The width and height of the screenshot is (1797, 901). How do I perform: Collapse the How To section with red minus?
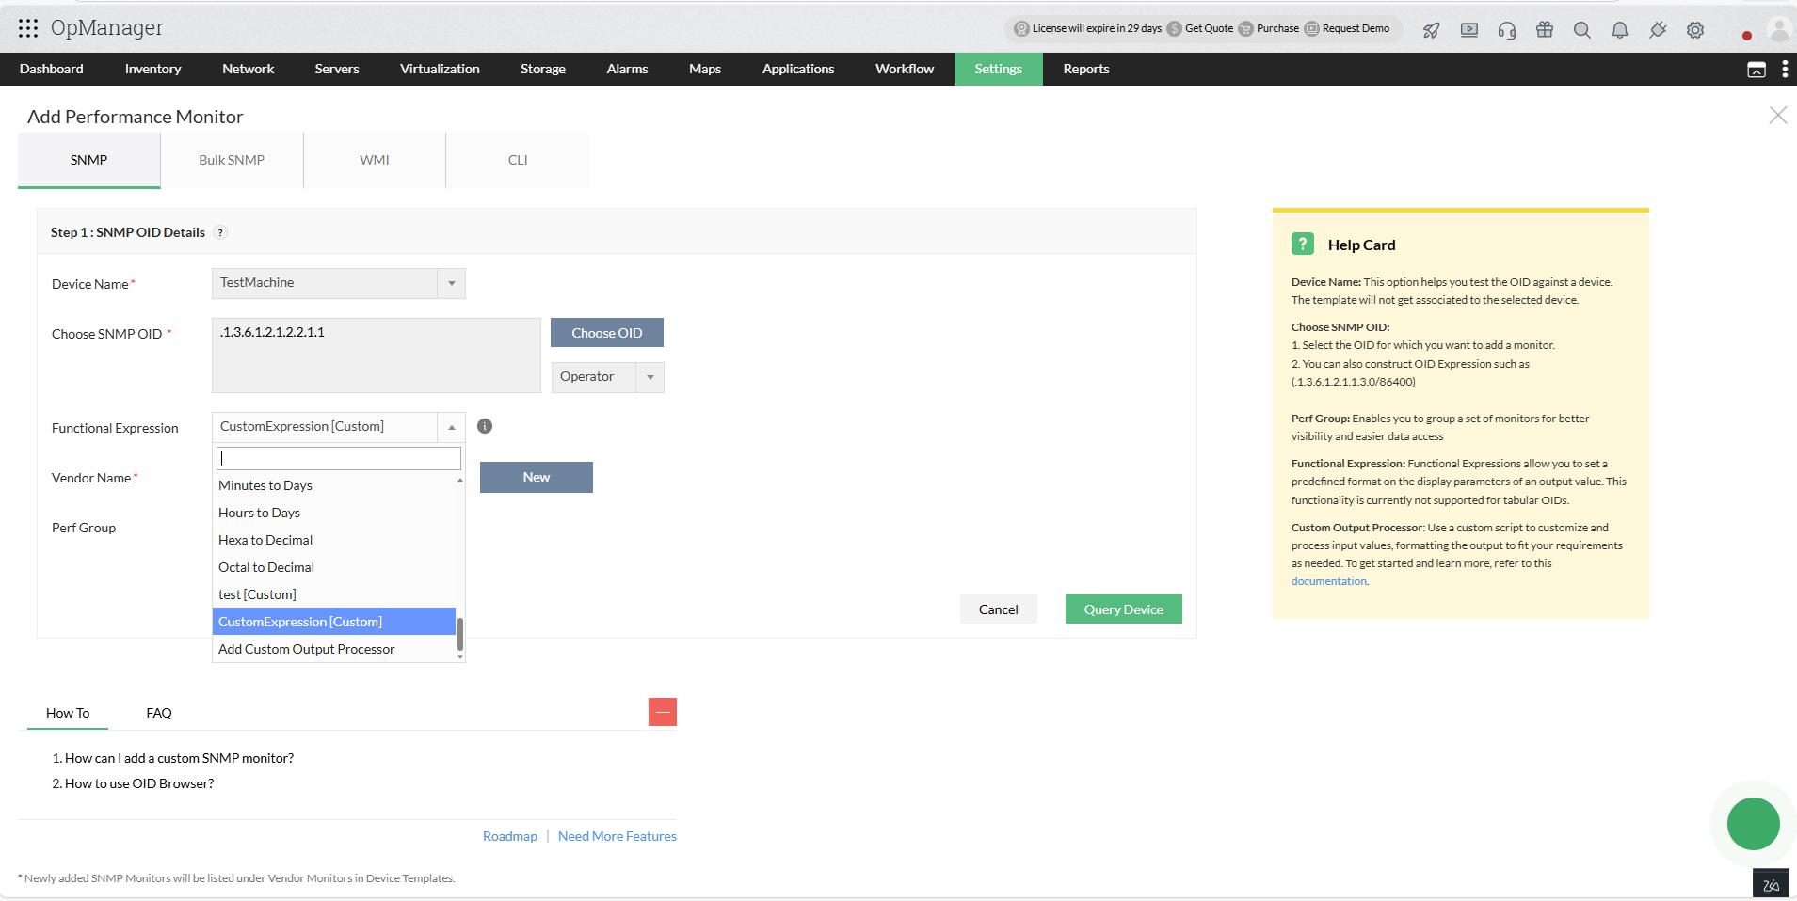coord(663,712)
